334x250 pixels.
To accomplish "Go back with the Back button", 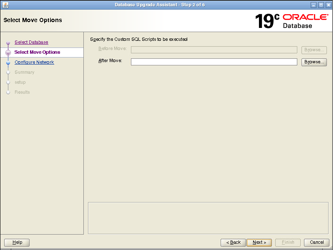I will 233,242.
